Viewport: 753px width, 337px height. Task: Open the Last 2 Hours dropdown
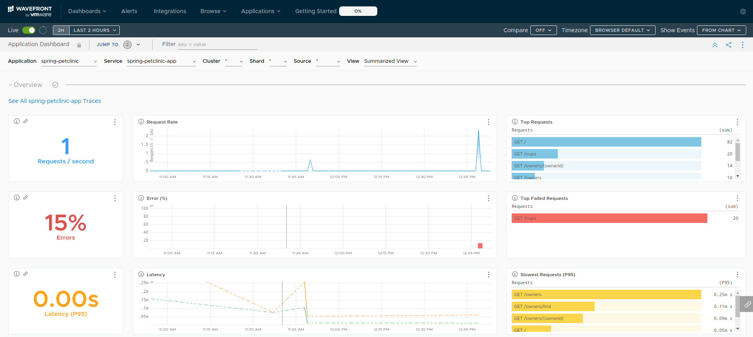[95, 30]
